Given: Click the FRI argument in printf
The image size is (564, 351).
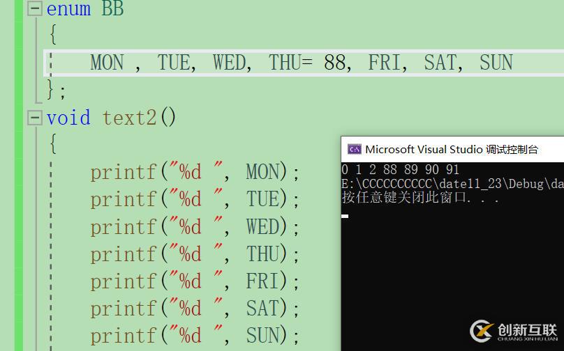Looking at the screenshot, I should (x=262, y=281).
